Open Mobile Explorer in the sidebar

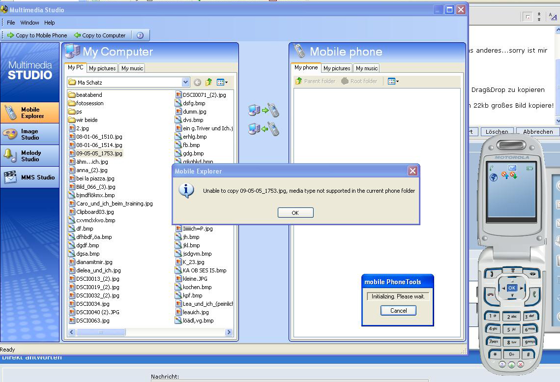30,113
